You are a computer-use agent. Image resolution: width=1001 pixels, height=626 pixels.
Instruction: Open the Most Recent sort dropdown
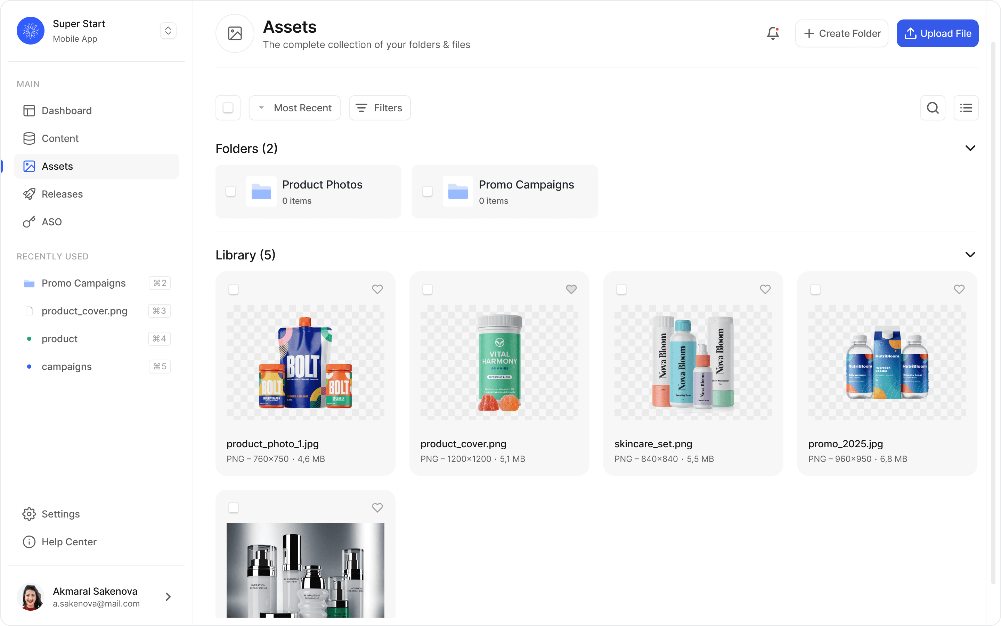[x=294, y=108]
